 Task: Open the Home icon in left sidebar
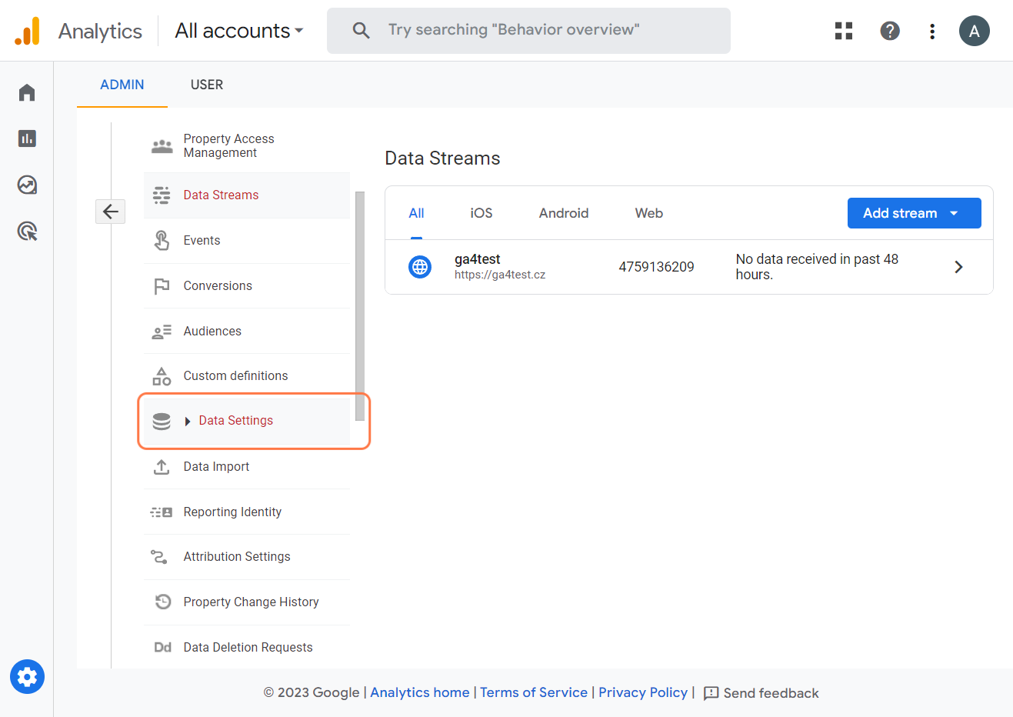(27, 92)
